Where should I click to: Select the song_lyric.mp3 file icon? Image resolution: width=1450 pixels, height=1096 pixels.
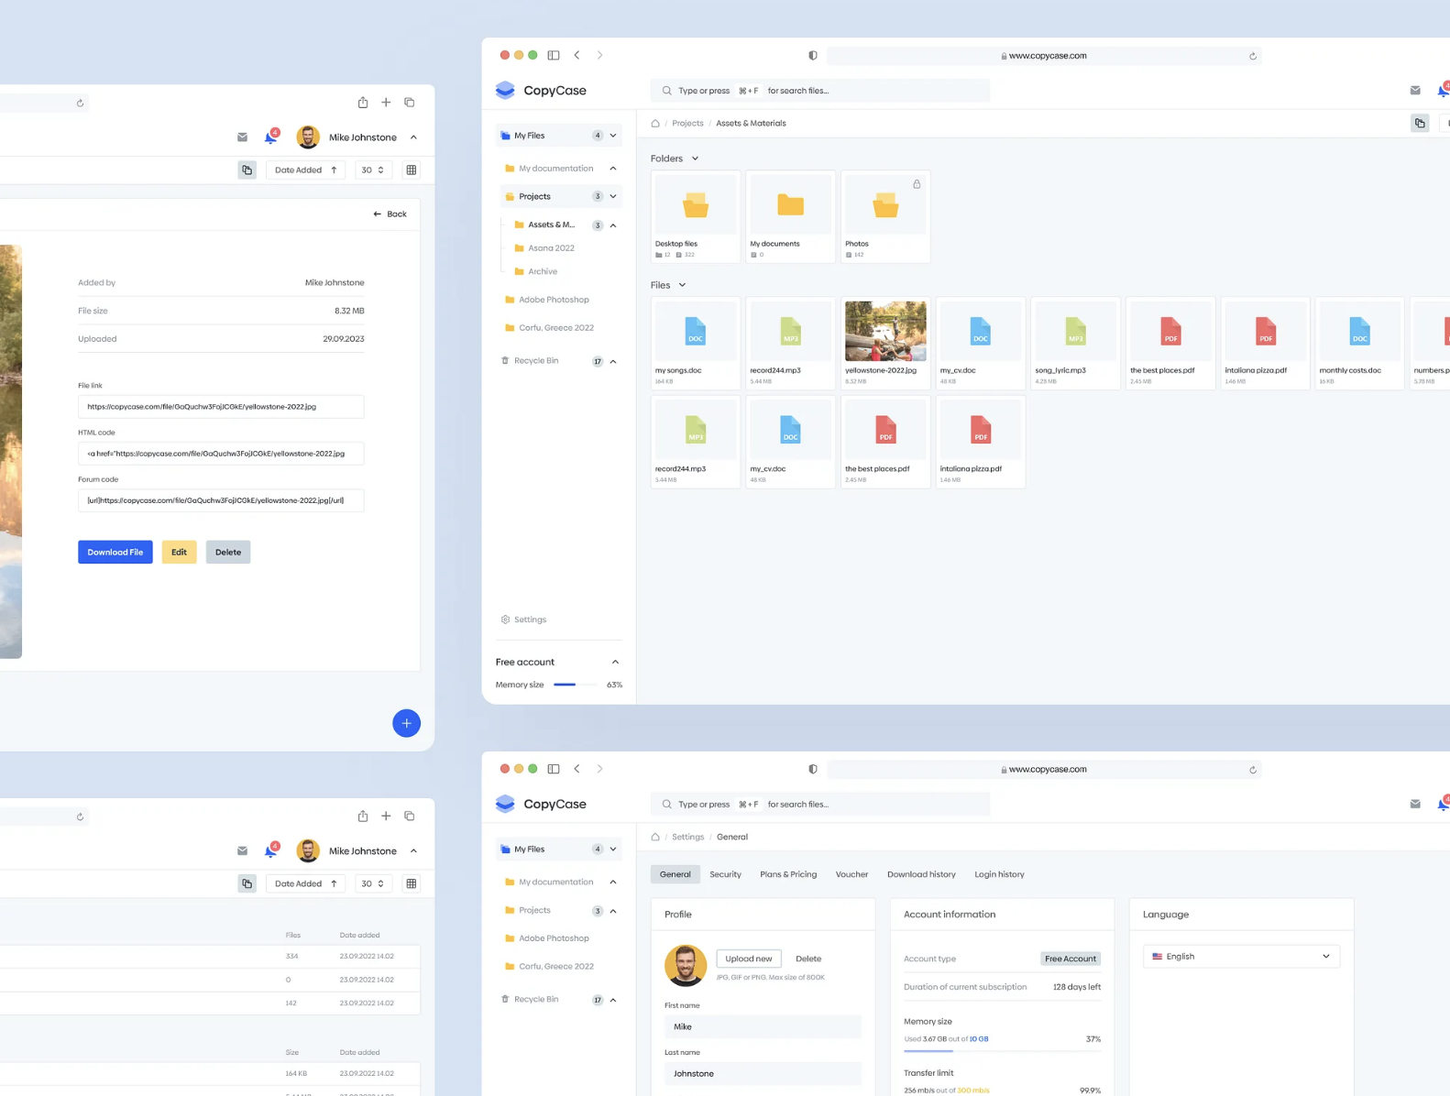1075,332
